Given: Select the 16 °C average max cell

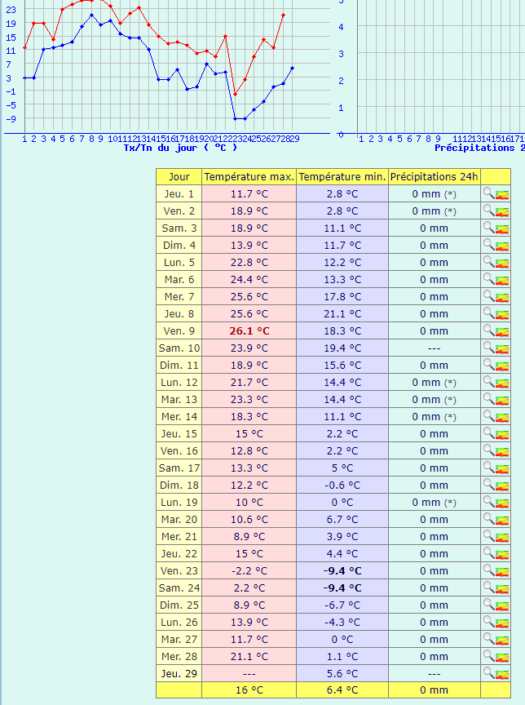Looking at the screenshot, I should pyautogui.click(x=249, y=690).
